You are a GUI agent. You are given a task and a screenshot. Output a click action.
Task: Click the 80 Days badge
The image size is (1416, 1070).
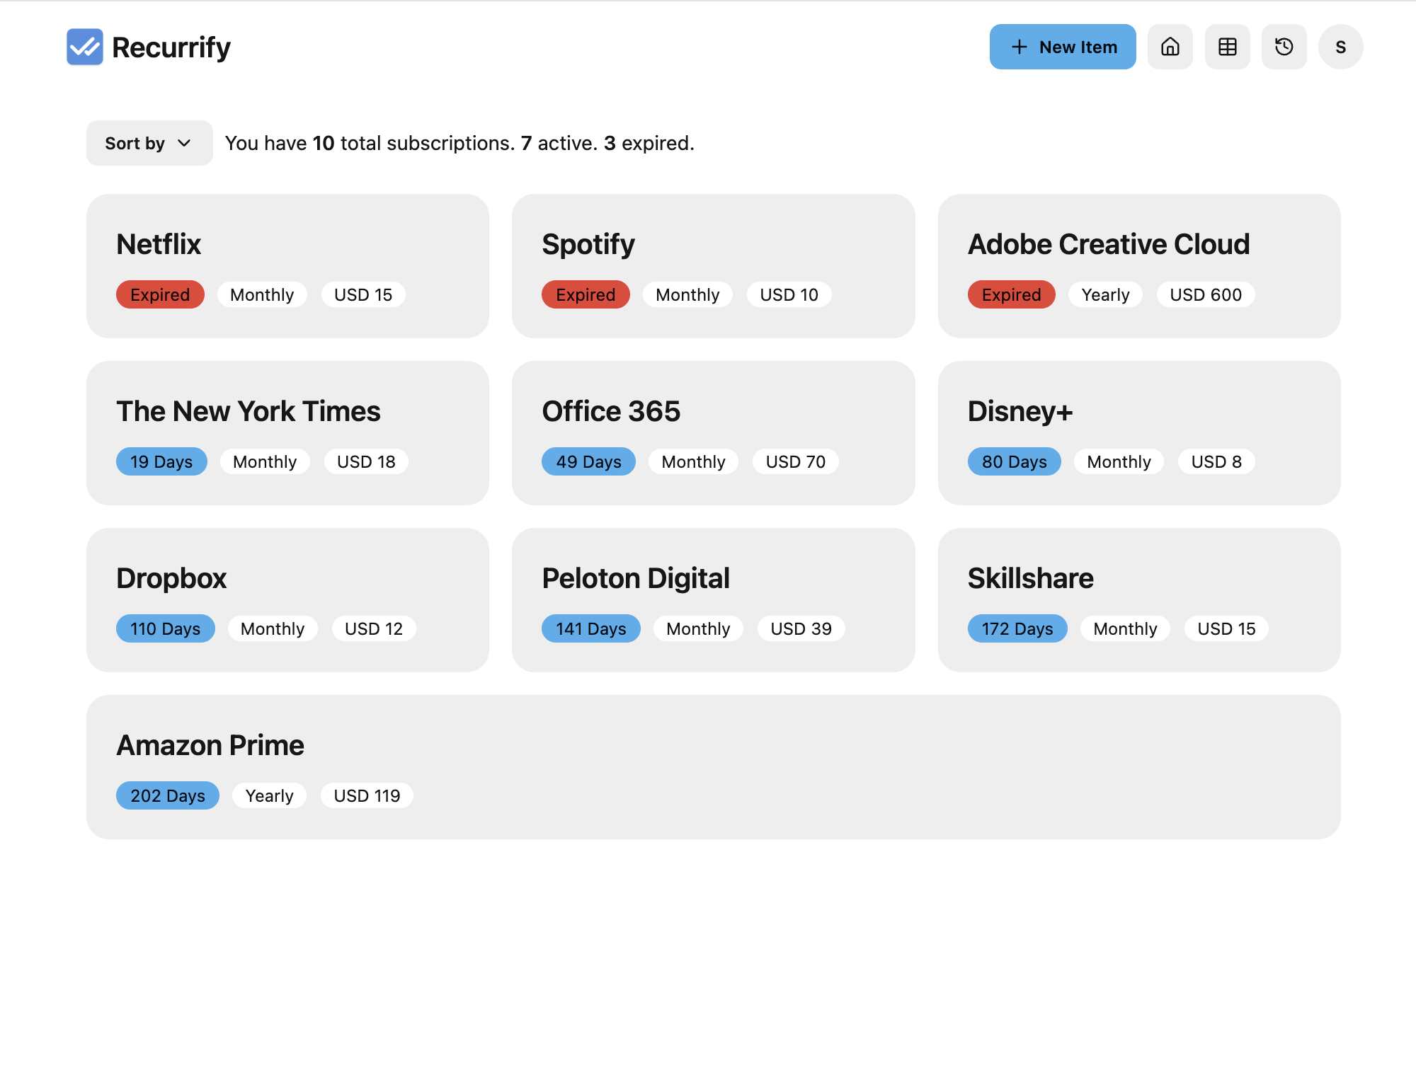coord(1015,461)
